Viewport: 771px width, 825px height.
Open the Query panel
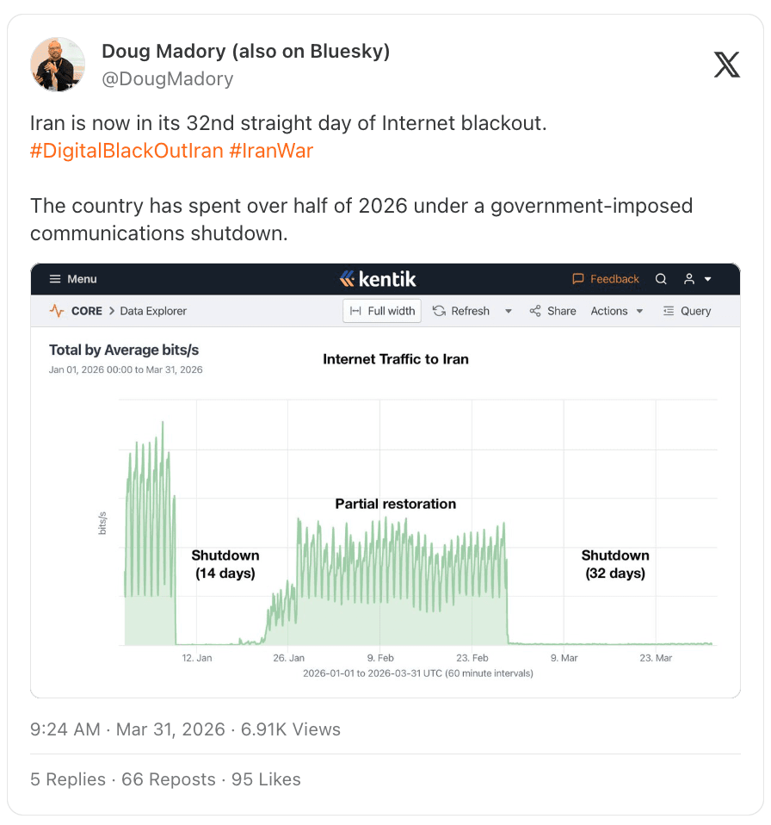(687, 311)
